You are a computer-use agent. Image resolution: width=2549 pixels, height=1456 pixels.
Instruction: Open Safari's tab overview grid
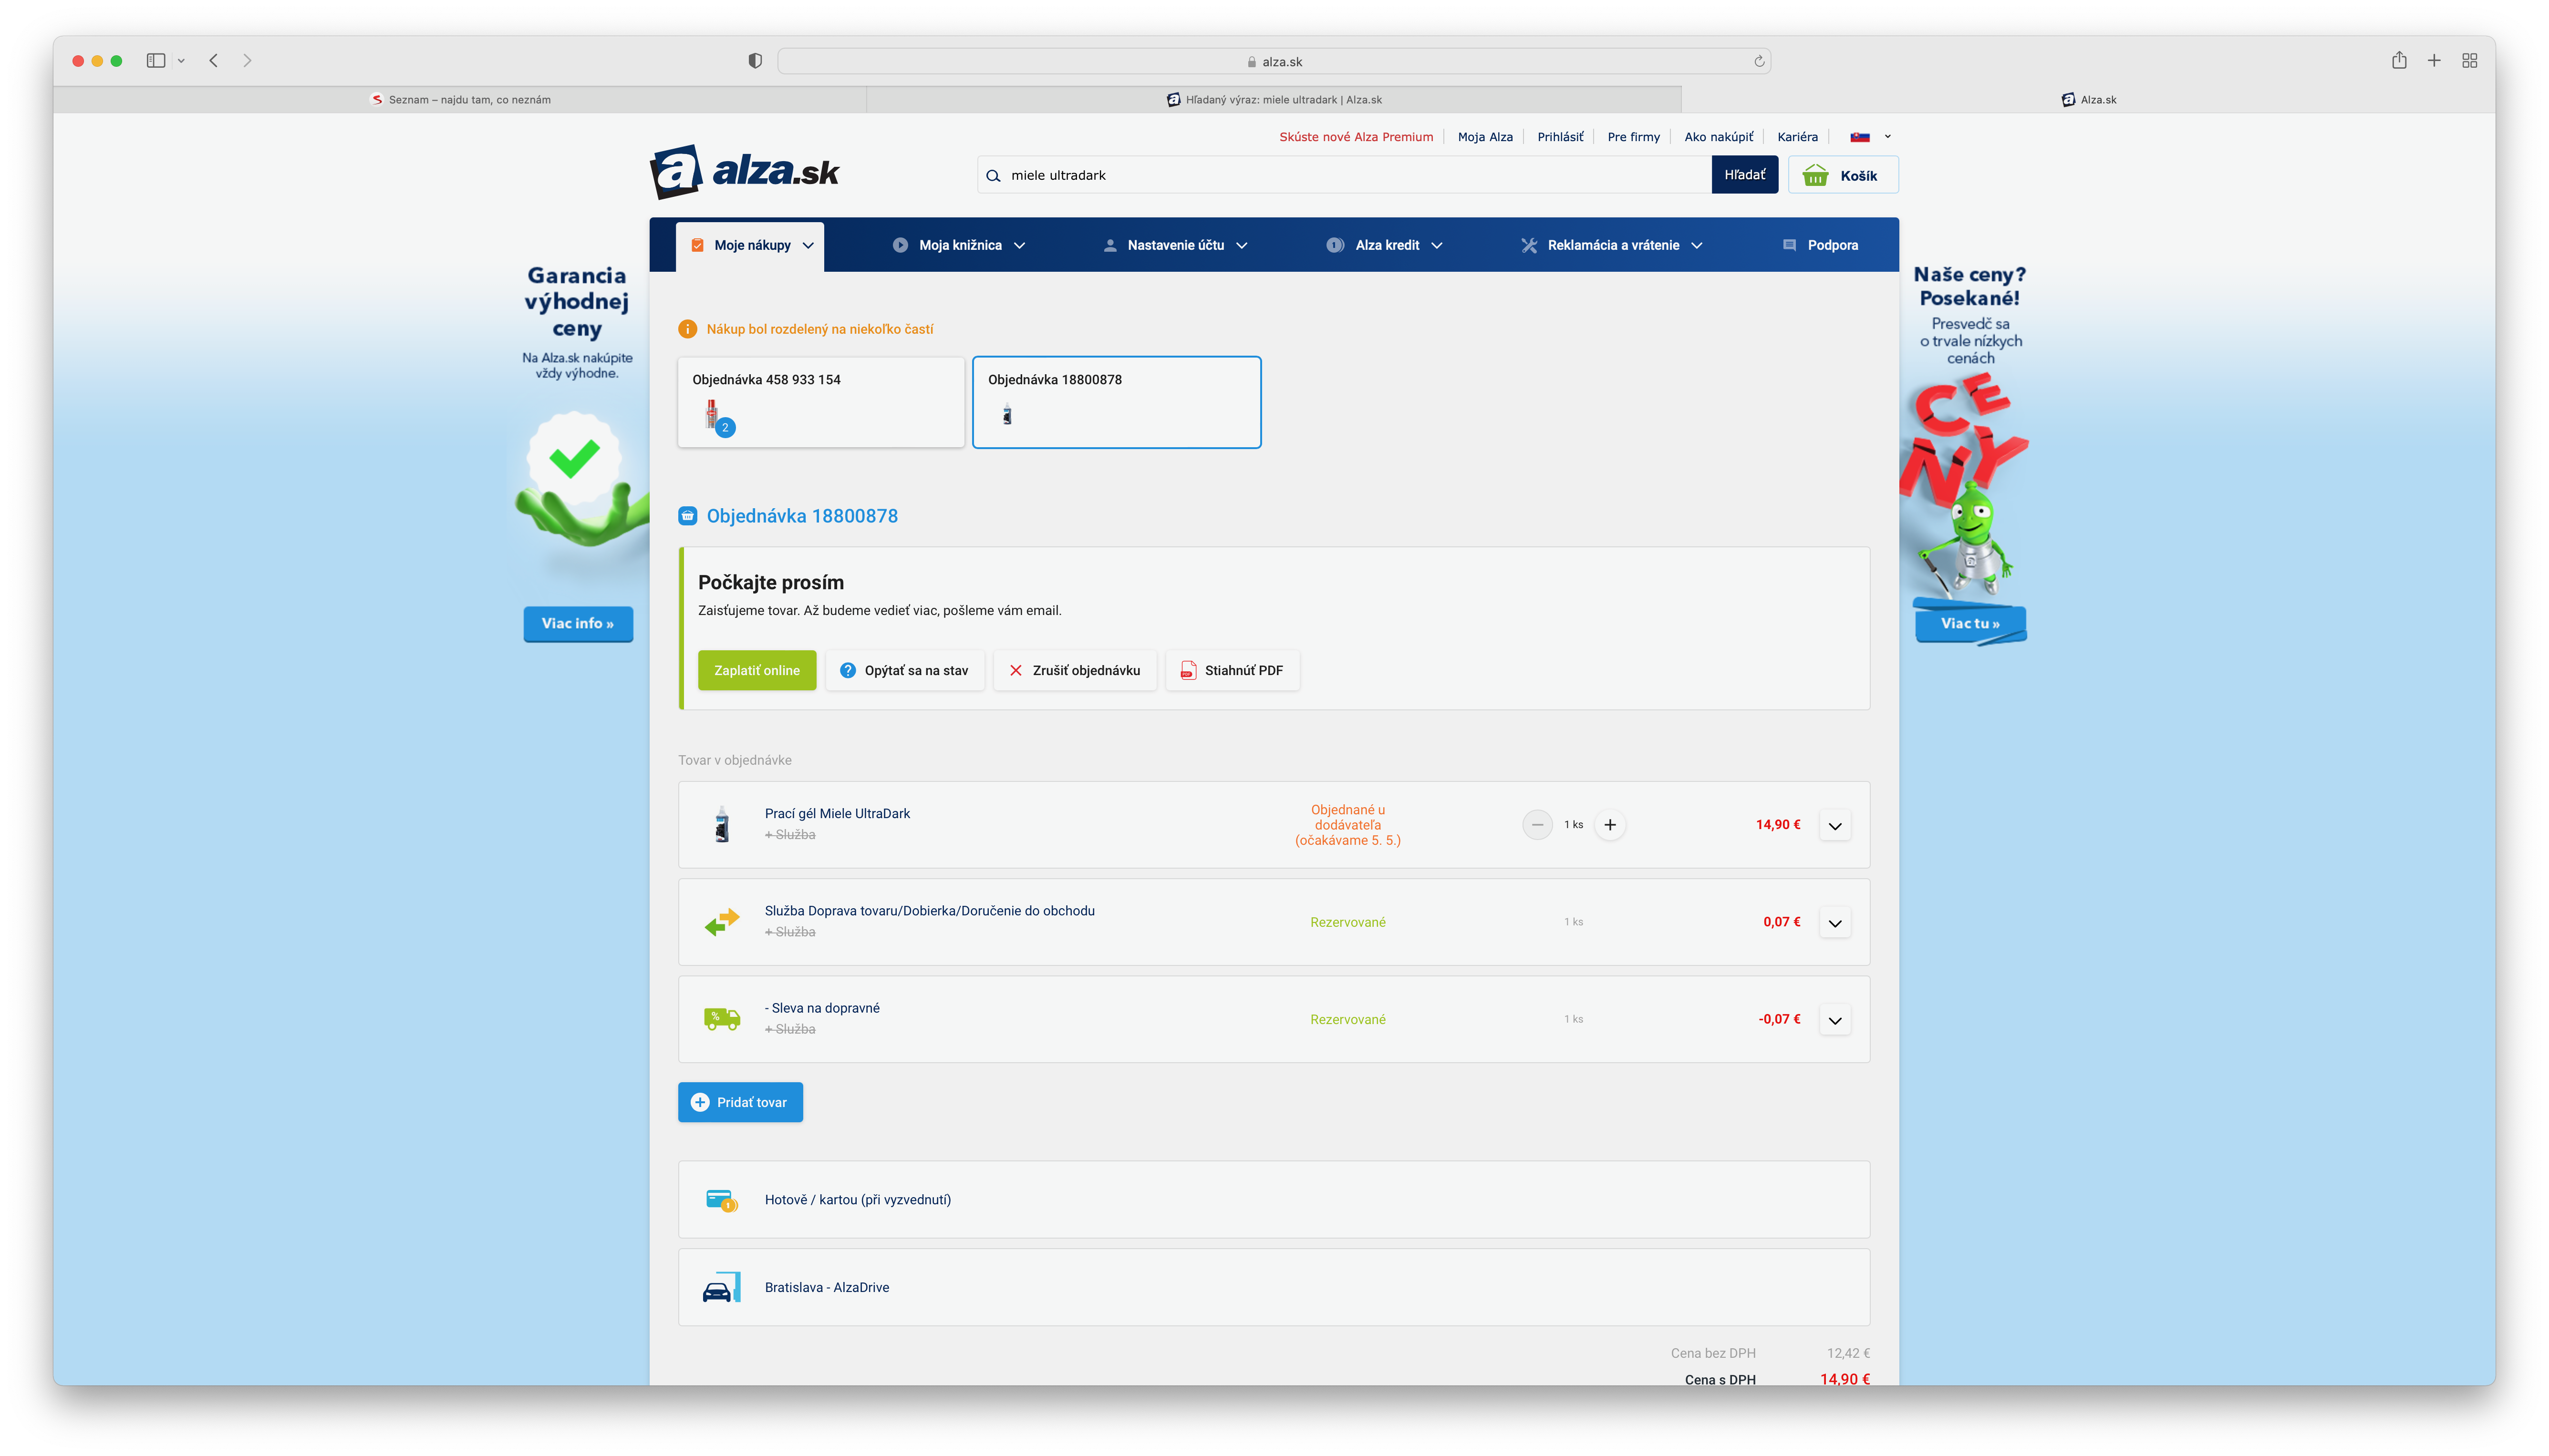[2469, 61]
